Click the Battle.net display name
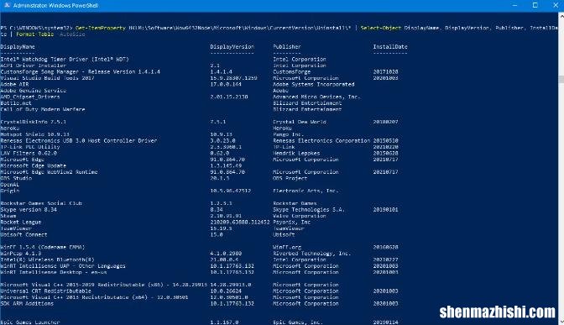The image size is (564, 325). coord(16,103)
